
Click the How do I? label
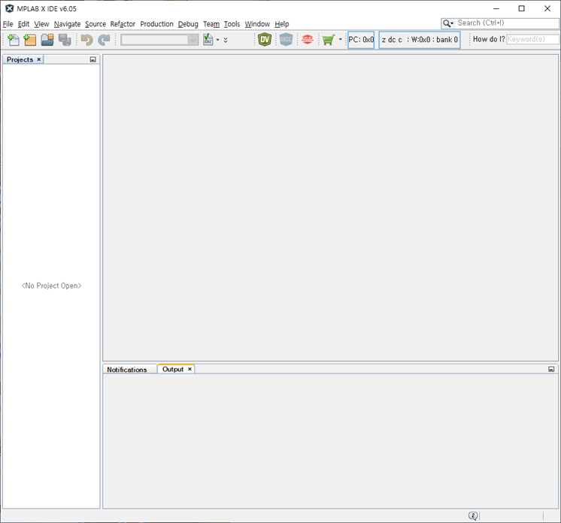click(x=489, y=39)
